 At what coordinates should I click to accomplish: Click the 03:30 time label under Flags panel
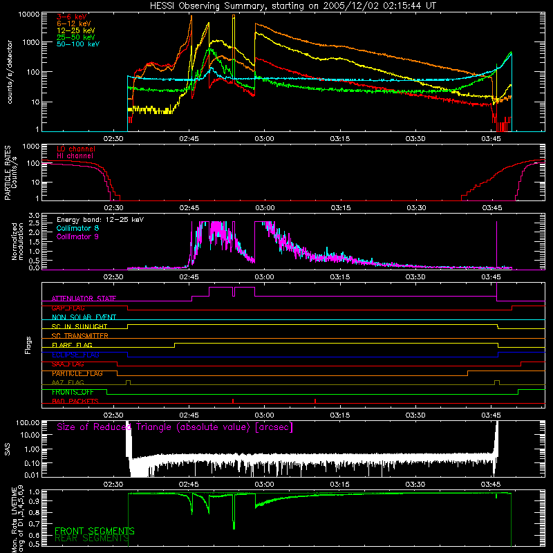415,415
